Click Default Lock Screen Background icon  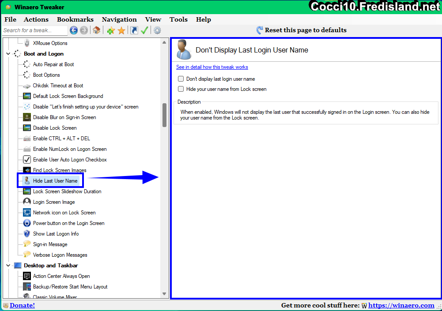pyautogui.click(x=27, y=96)
